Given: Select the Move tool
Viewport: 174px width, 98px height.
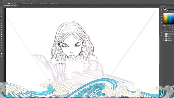Looking at the screenshot, I should tap(1, 7).
